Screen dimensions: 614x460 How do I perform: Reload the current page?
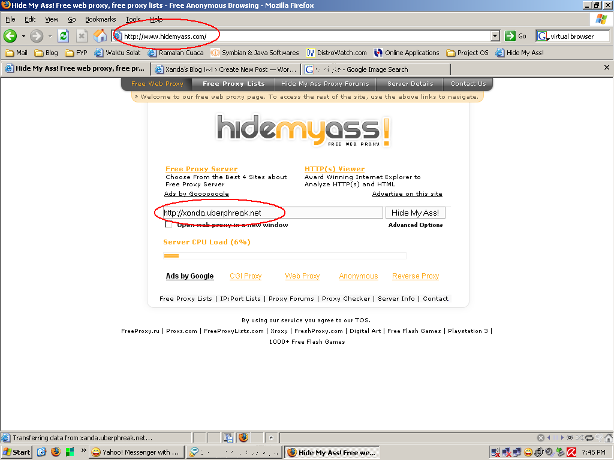(x=63, y=37)
